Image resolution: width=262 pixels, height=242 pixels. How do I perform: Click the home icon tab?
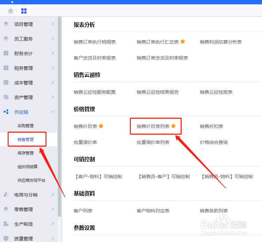11,11
